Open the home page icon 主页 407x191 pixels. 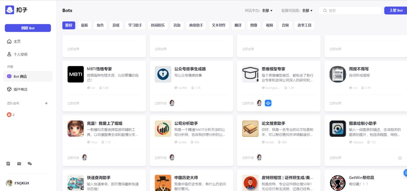pyautogui.click(x=9, y=42)
